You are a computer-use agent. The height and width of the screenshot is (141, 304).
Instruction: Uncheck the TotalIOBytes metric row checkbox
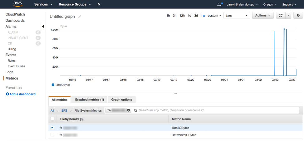[x=52, y=128]
